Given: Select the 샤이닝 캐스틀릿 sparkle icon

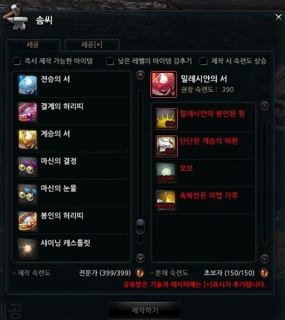Looking at the screenshot, I should [x=27, y=249].
